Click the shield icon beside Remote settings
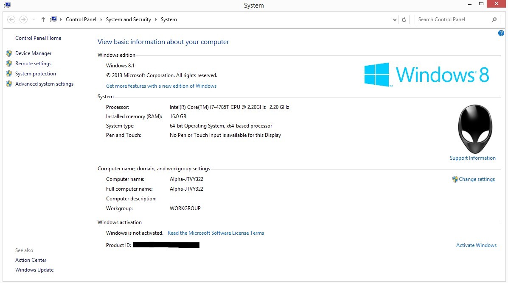This screenshot has height=283, width=508. [9, 64]
